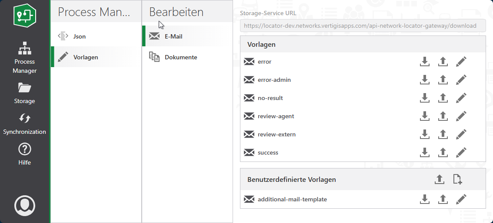Select the Vorlagen menu entry
493x223 pixels.
[85, 57]
